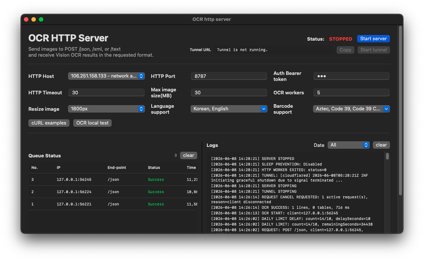Click the HTTP WORKER EXITED log line
Screen dimensions: 424x261
269,170
